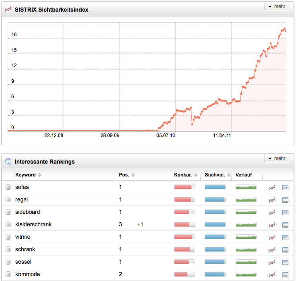Click the chart icon in the sofas row
Viewport: 296px width, 281px height.
(272, 187)
